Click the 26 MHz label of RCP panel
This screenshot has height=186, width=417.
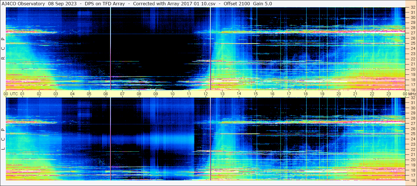pyautogui.click(x=413, y=38)
